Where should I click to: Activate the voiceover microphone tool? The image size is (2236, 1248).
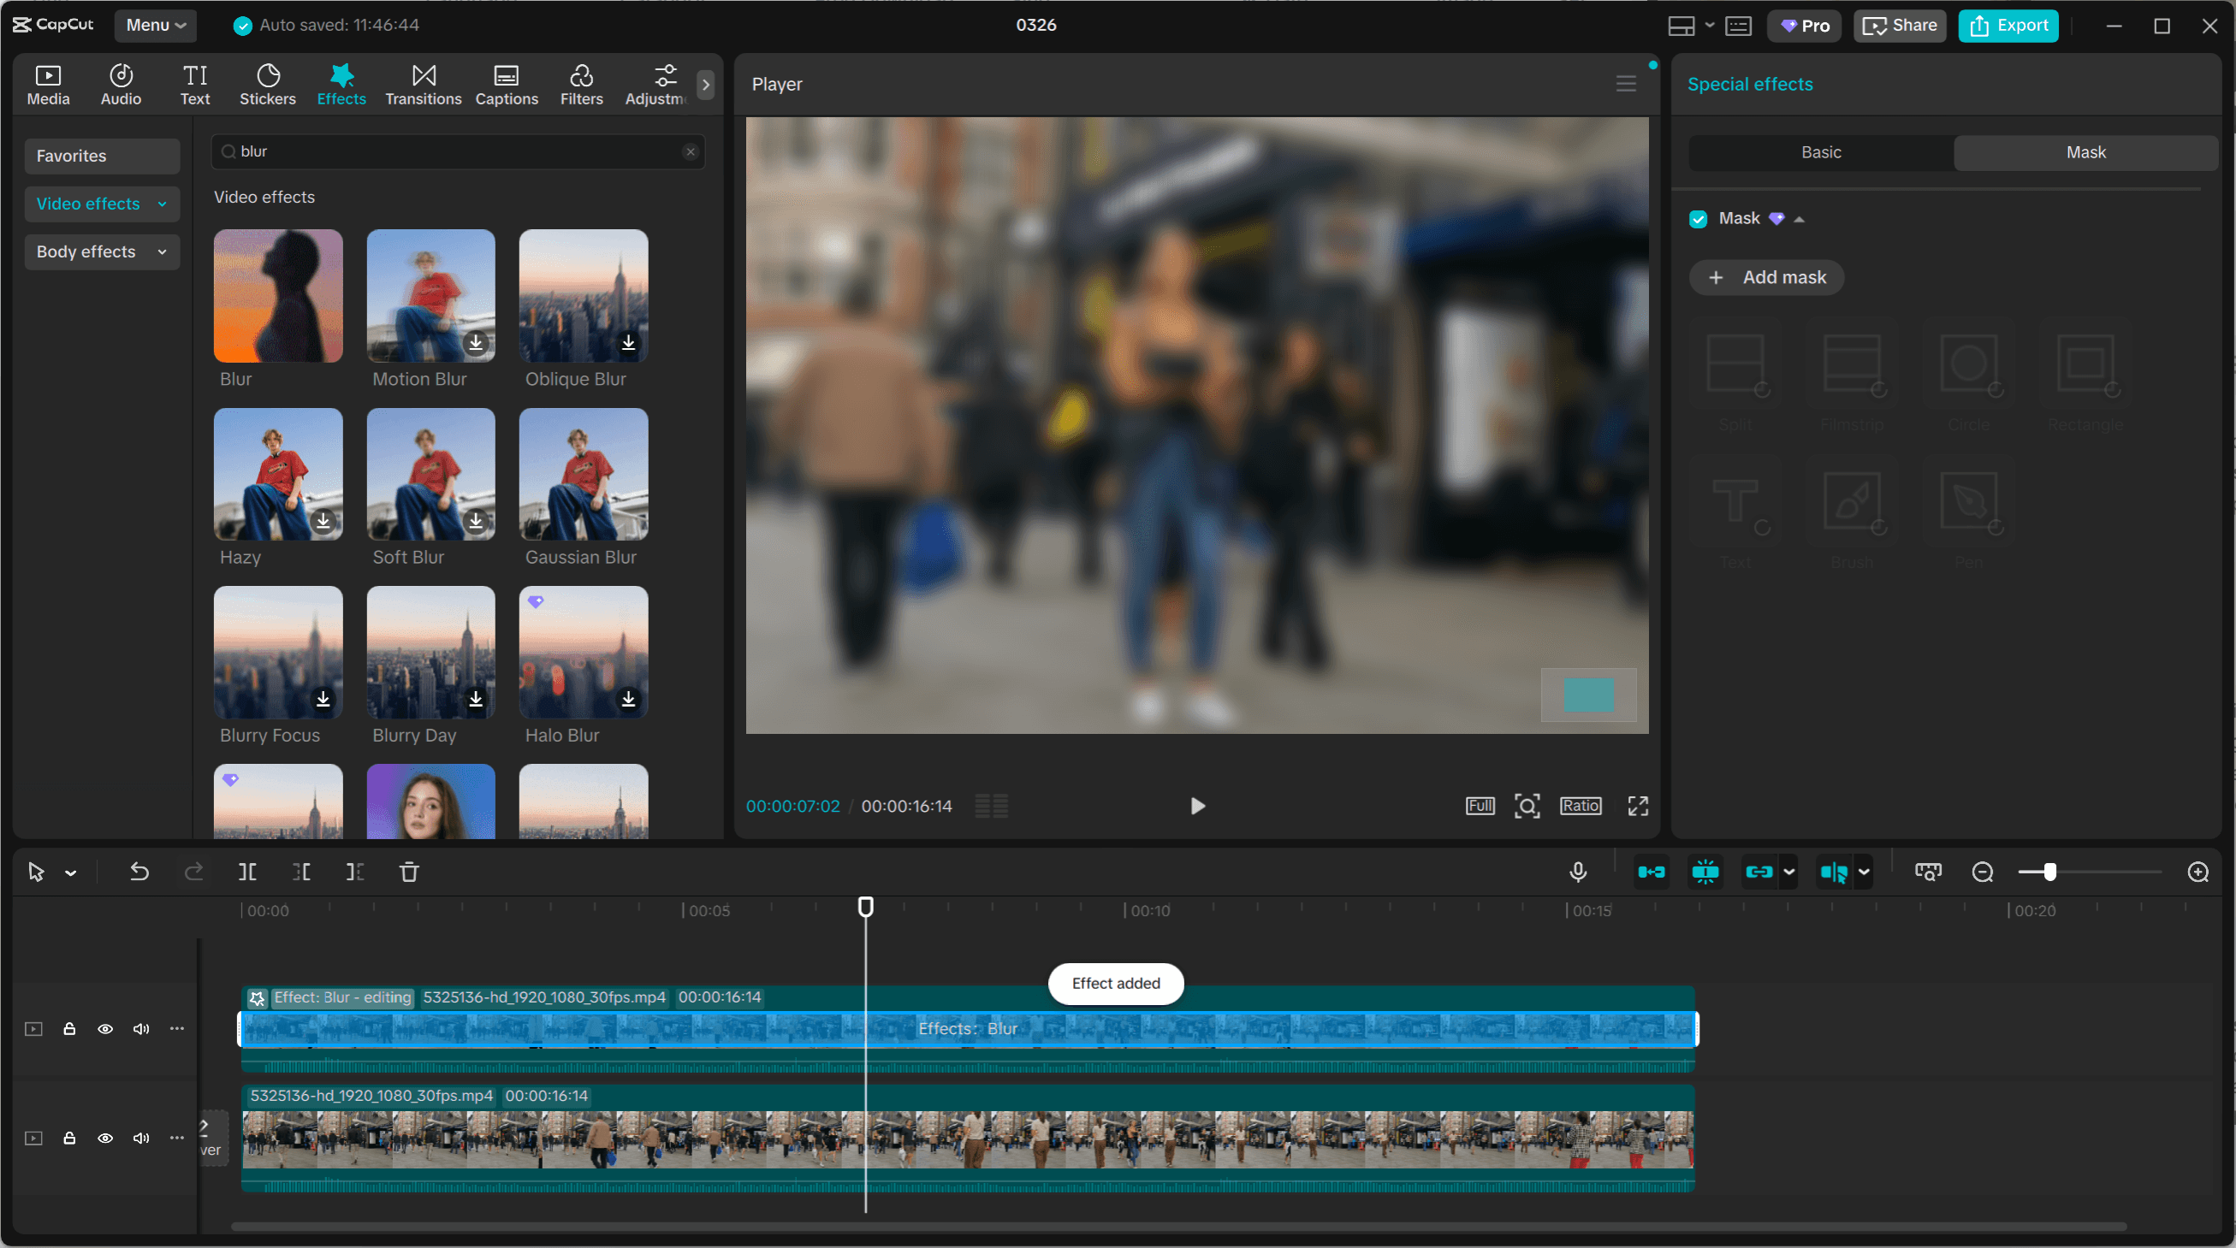[1578, 872]
